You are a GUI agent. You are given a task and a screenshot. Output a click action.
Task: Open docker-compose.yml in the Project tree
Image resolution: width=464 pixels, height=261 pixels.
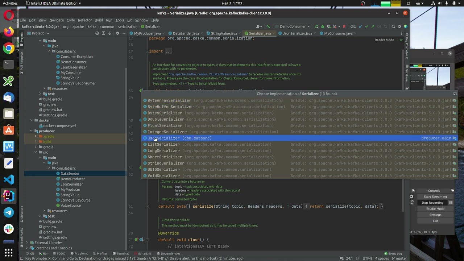click(x=59, y=126)
